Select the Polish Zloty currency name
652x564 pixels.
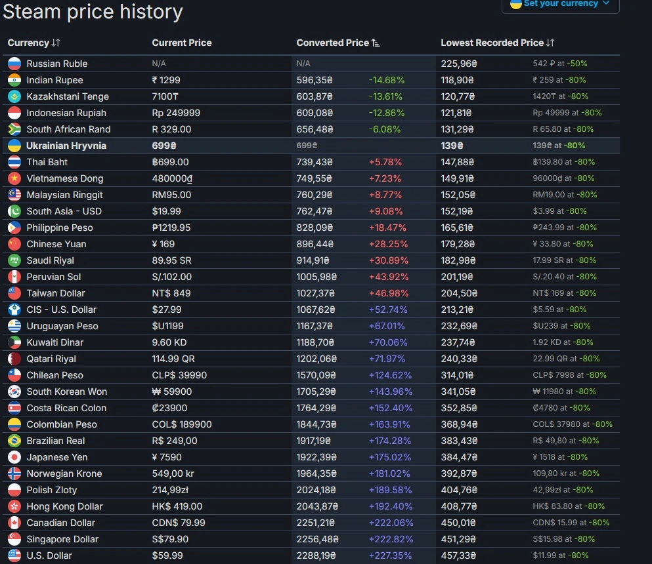(52, 490)
